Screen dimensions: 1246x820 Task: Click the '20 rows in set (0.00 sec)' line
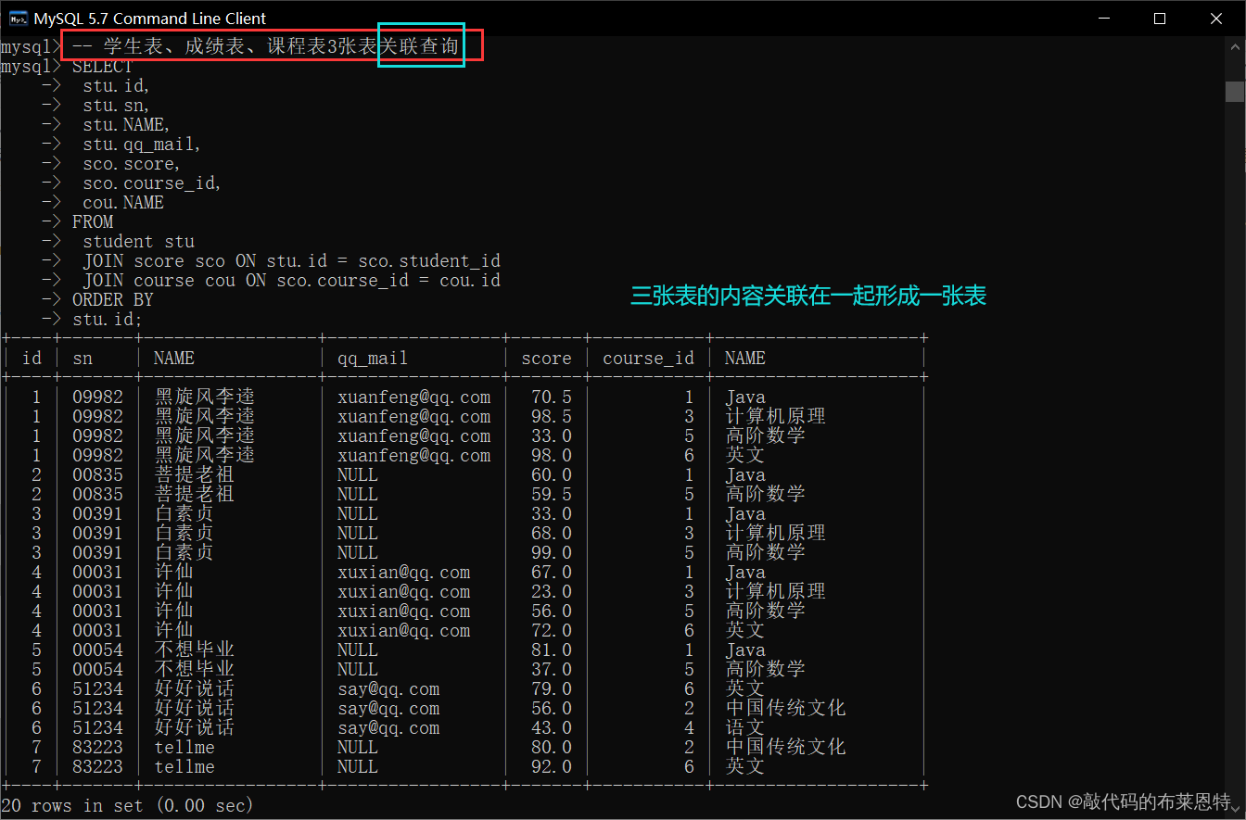pos(127,806)
